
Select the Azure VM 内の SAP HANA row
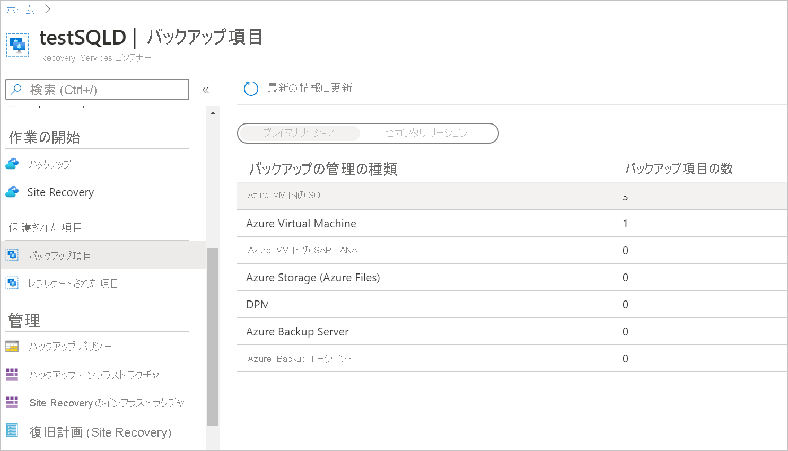click(x=512, y=251)
